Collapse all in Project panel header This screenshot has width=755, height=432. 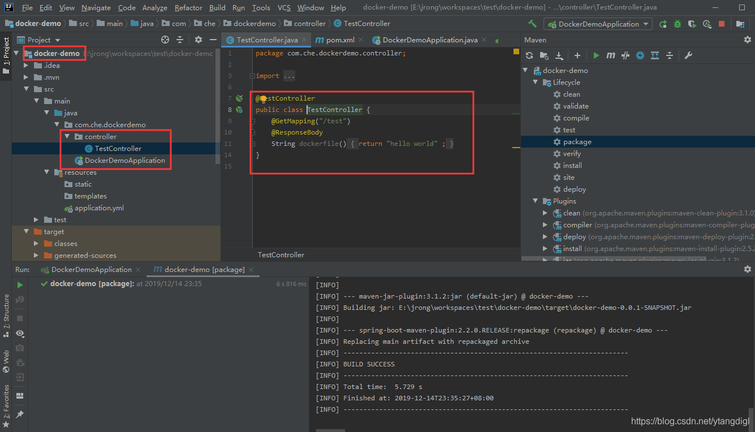pos(180,40)
